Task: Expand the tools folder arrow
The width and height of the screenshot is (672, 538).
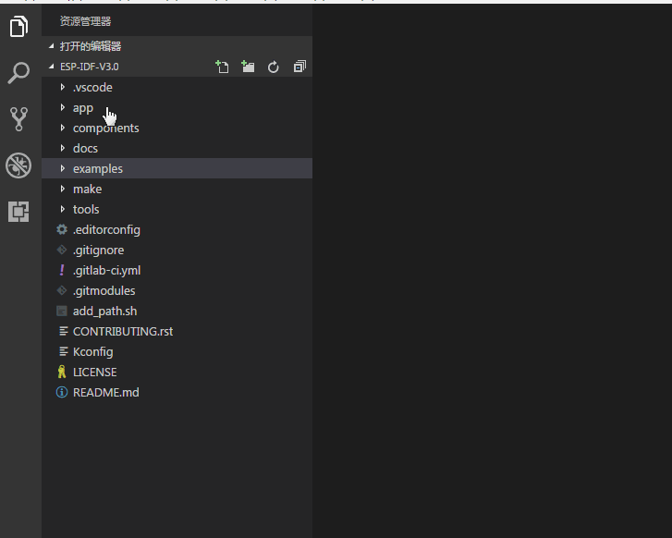Action: pyautogui.click(x=63, y=209)
